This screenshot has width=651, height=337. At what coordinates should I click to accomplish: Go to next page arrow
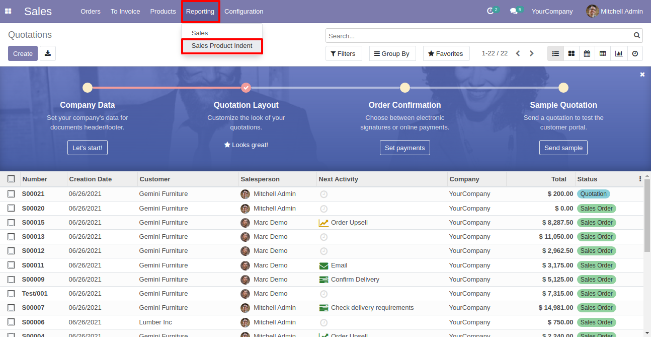tap(531, 53)
